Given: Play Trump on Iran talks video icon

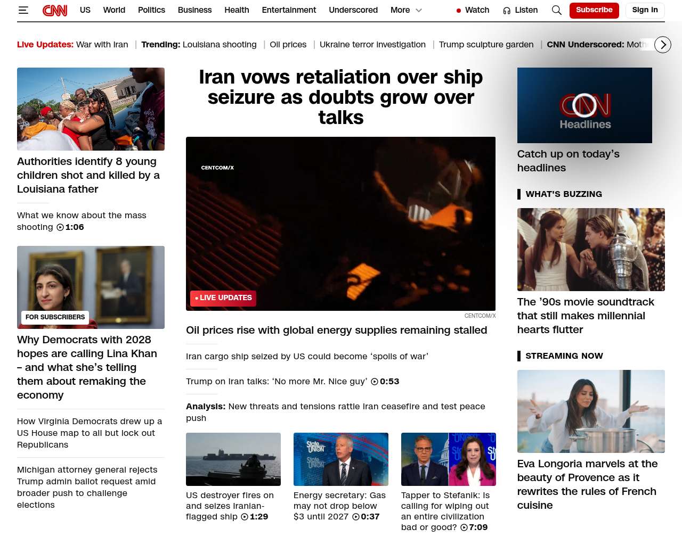Looking at the screenshot, I should [x=375, y=382].
